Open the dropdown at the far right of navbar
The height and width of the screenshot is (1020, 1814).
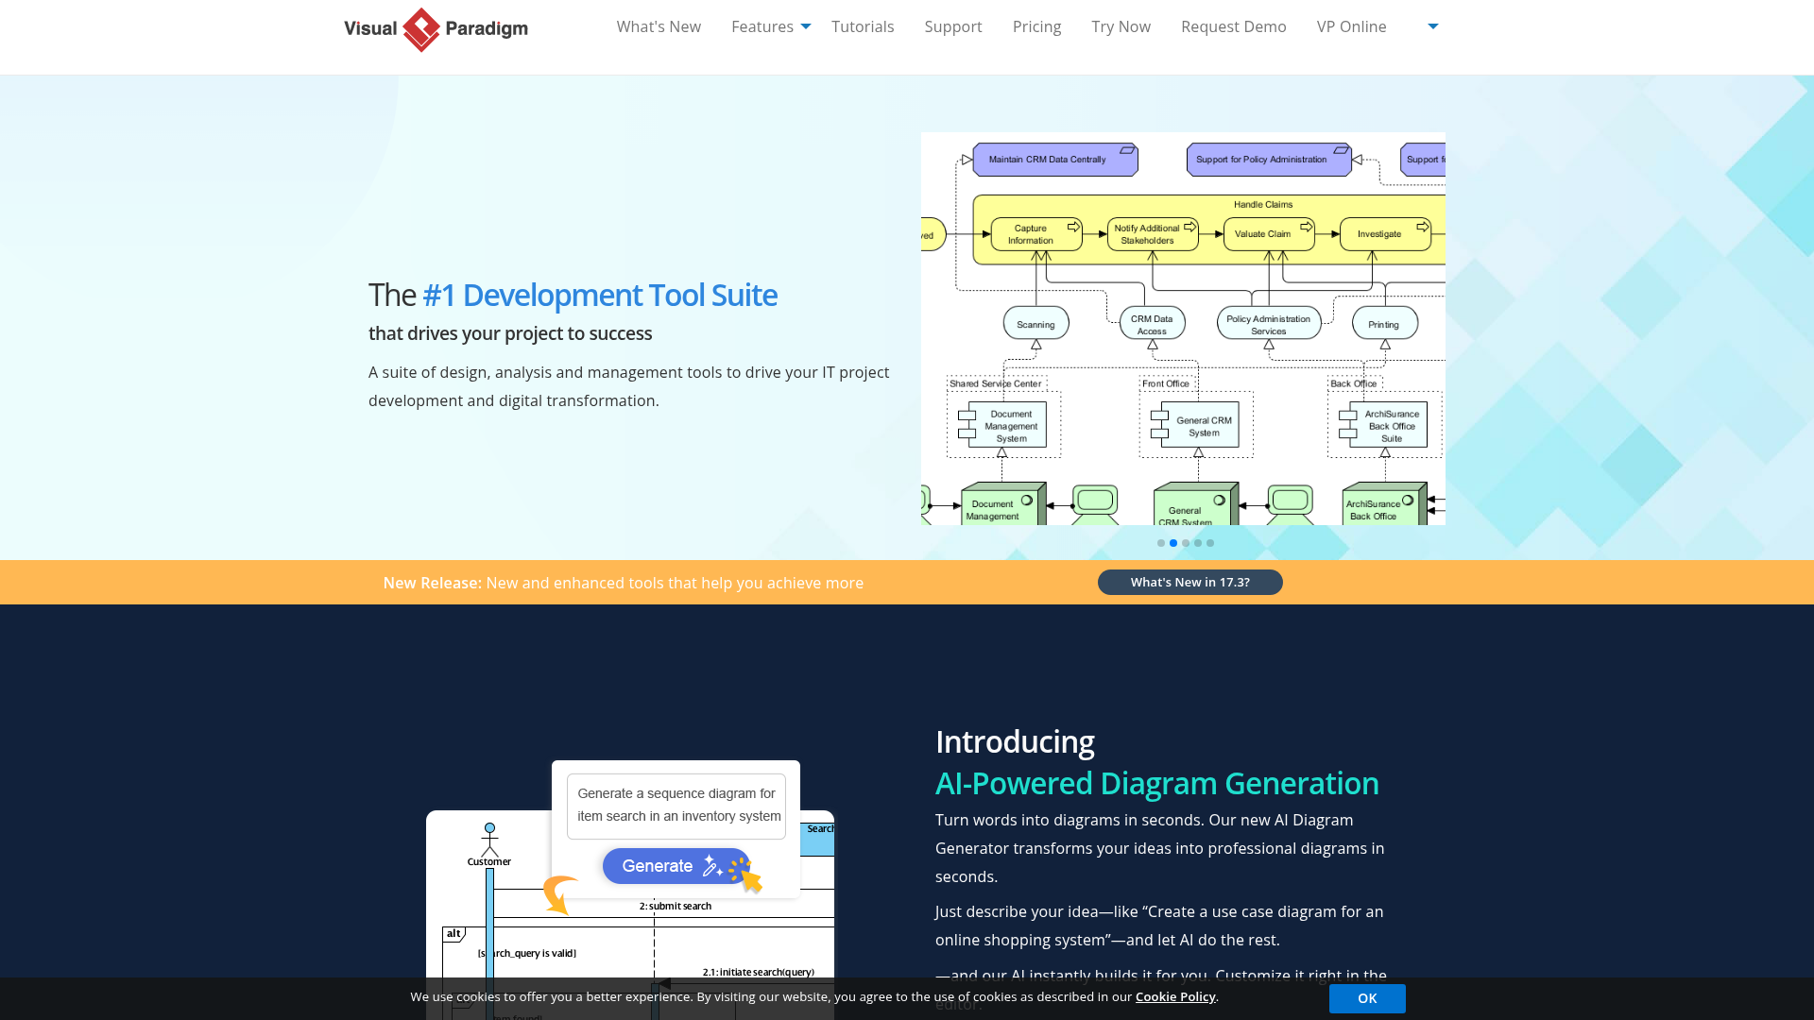1432,26
